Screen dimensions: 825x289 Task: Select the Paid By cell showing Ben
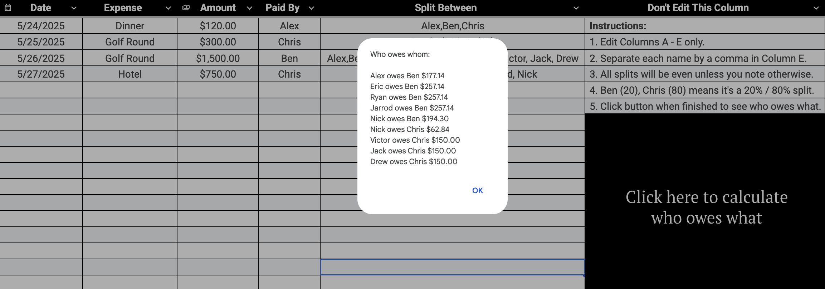[289, 58]
